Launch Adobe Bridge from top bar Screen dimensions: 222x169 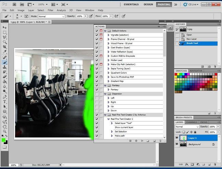point(14,4)
